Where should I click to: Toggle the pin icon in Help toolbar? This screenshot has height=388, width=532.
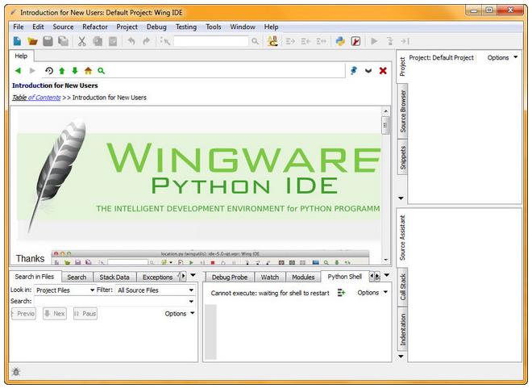pos(353,71)
